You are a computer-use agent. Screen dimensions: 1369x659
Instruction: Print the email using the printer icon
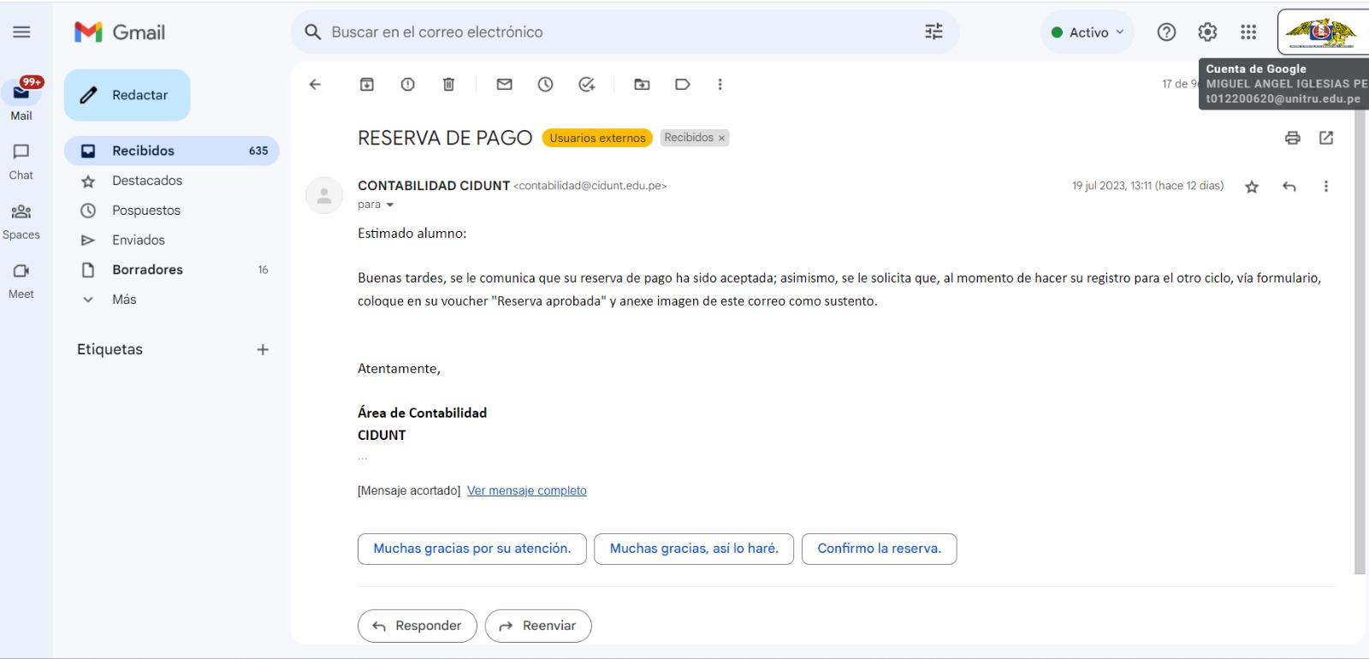point(1293,138)
